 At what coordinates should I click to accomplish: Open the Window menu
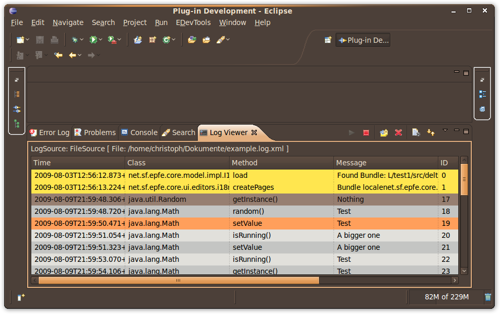tap(232, 22)
